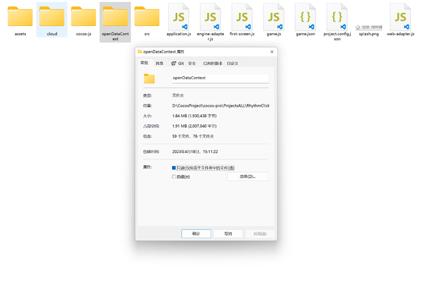The width and height of the screenshot is (448, 281).
Task: Select the assets folder icon
Action: click(x=20, y=17)
